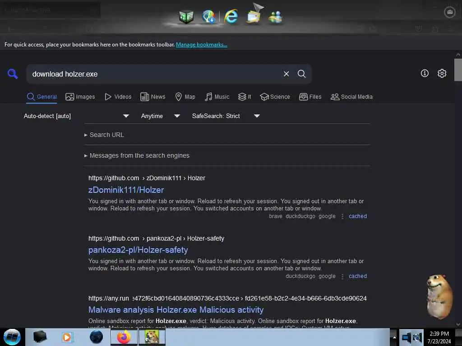Open the black box taskbar icon
Screen dimensions: 462x346
point(40,337)
